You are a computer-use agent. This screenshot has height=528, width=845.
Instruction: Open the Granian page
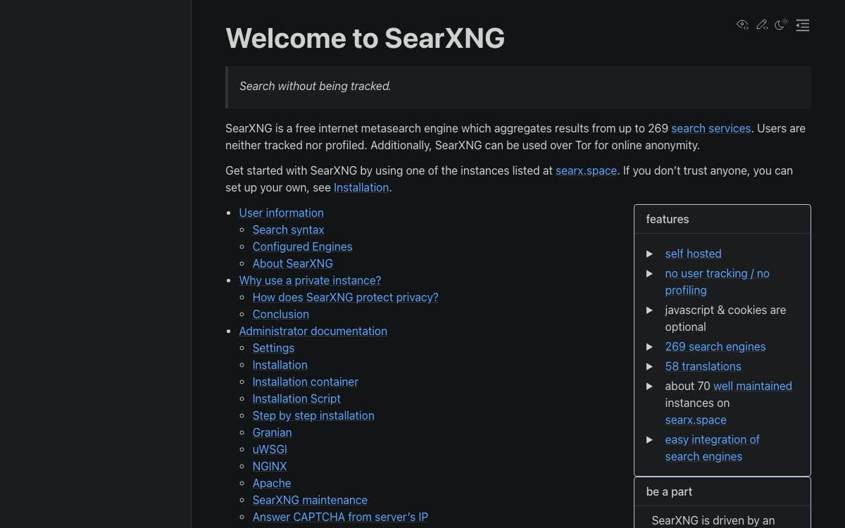pyautogui.click(x=272, y=432)
